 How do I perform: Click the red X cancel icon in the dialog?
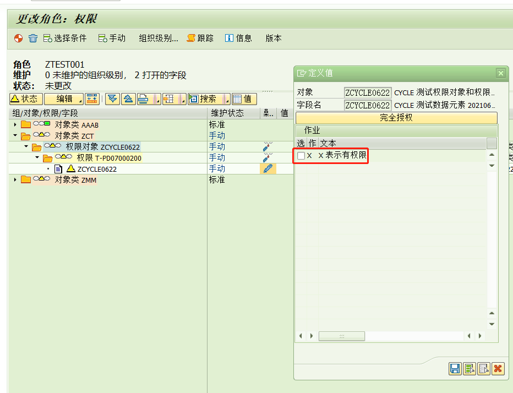click(498, 369)
